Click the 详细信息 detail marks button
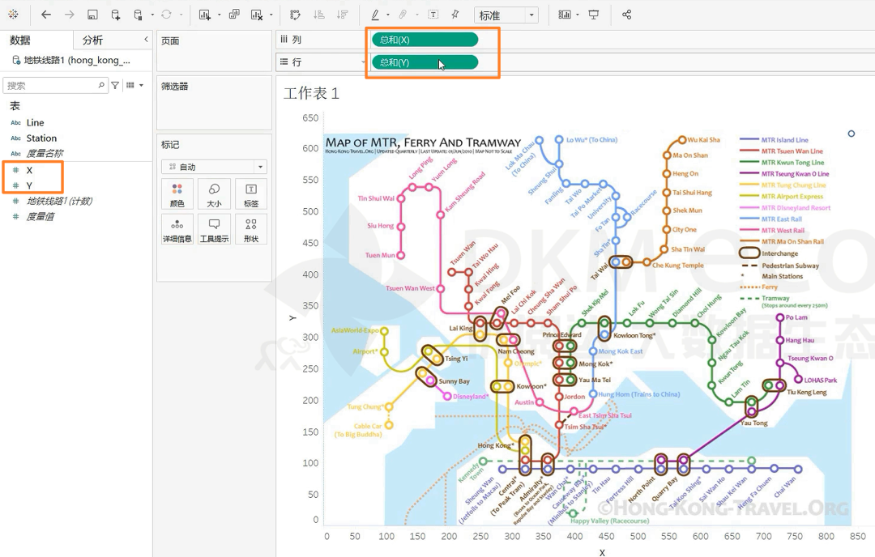Screen dimensions: 875x557 pyautogui.click(x=177, y=230)
